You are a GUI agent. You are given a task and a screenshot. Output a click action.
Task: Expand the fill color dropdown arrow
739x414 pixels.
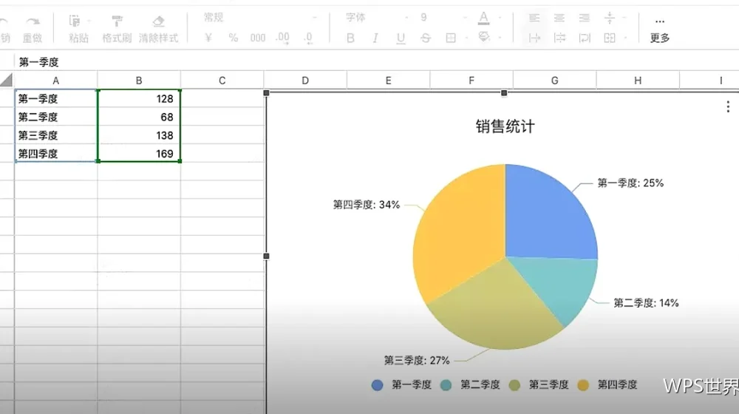coord(500,38)
